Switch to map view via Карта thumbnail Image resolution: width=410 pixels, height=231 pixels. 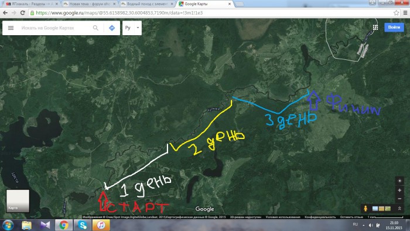[x=18, y=201]
